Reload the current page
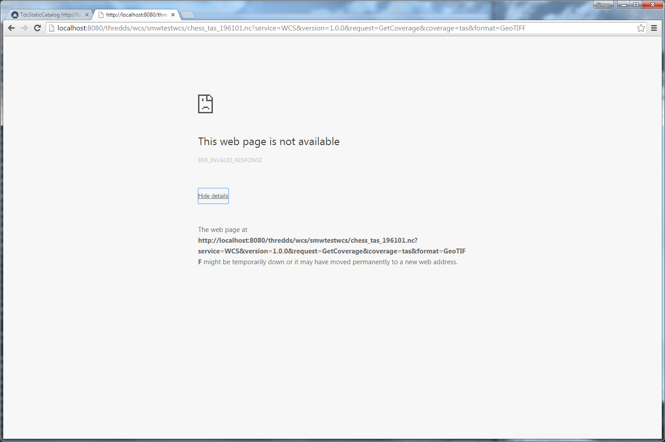The width and height of the screenshot is (665, 442). coord(38,28)
